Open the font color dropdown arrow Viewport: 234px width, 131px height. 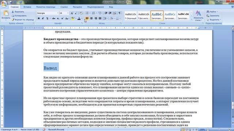82,19
